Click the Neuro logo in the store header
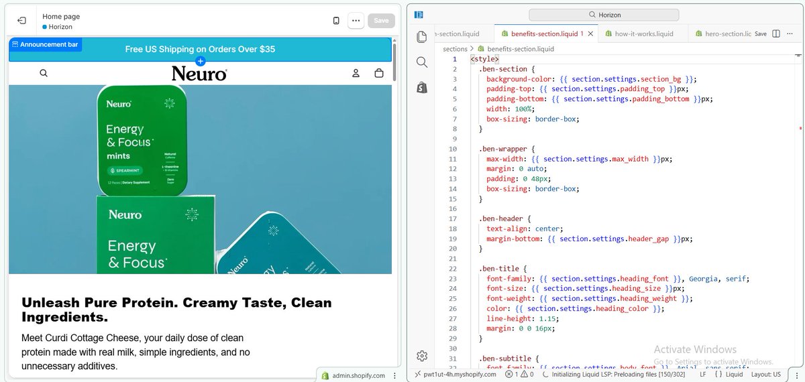This screenshot has height=382, width=805. (199, 73)
